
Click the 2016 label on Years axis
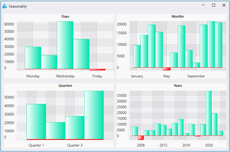tap(186, 145)
